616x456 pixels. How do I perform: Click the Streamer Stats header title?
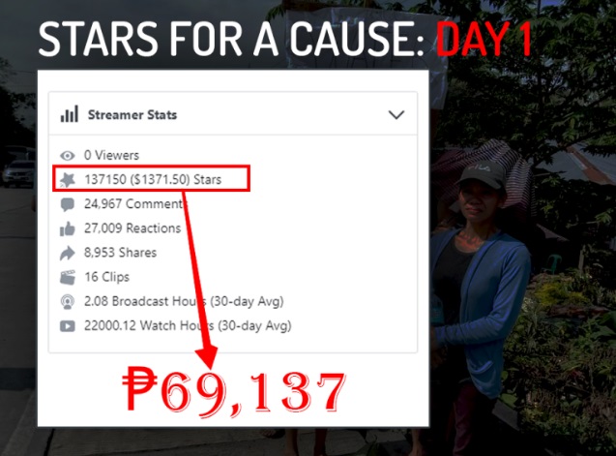coord(132,114)
